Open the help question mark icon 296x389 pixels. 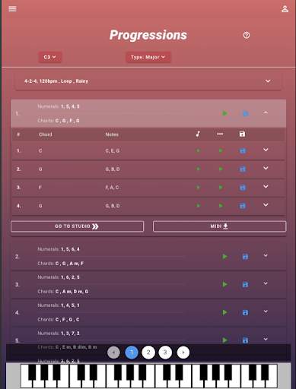(x=247, y=35)
